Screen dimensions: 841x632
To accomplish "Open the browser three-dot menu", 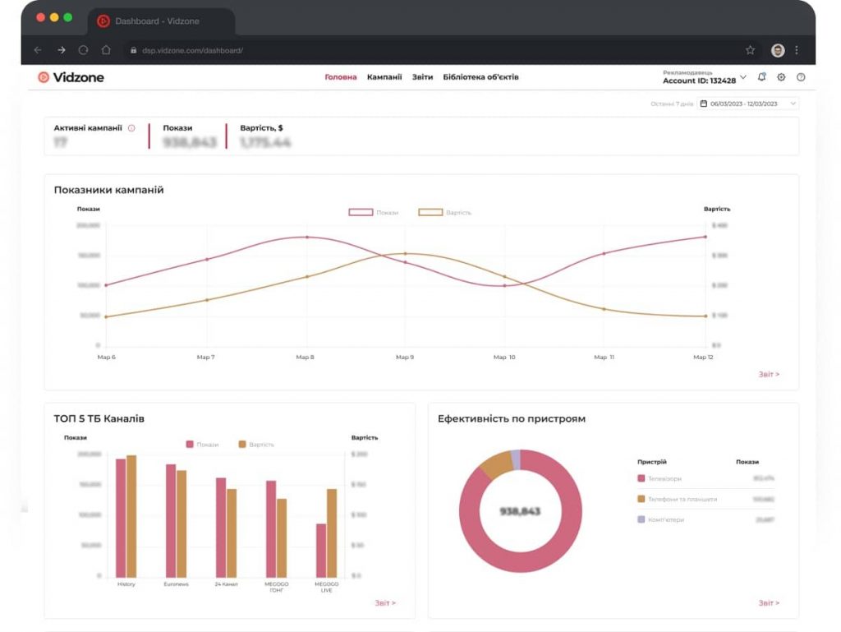I will (x=797, y=50).
